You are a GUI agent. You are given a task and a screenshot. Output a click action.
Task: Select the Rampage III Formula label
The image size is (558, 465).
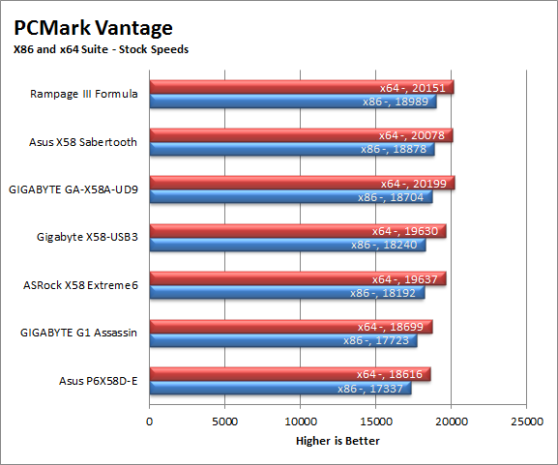click(x=83, y=94)
